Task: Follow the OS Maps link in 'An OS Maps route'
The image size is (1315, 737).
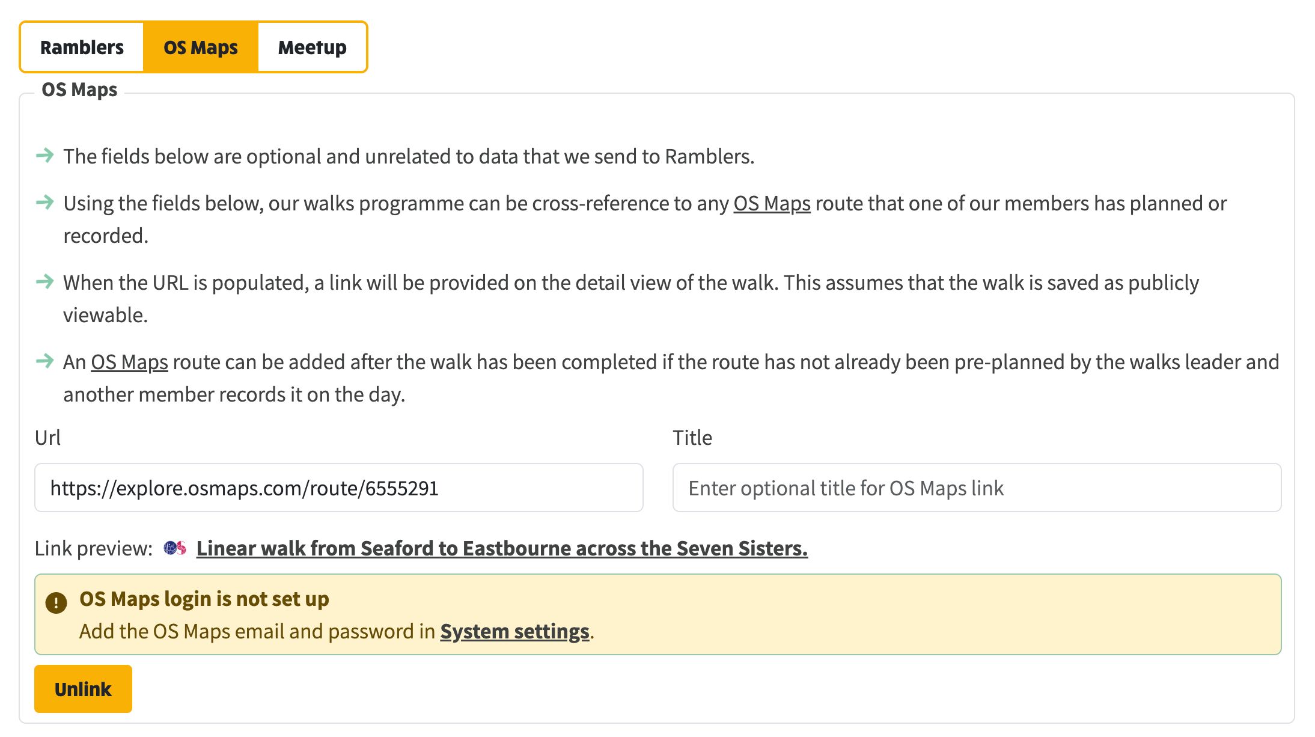Action: click(129, 362)
